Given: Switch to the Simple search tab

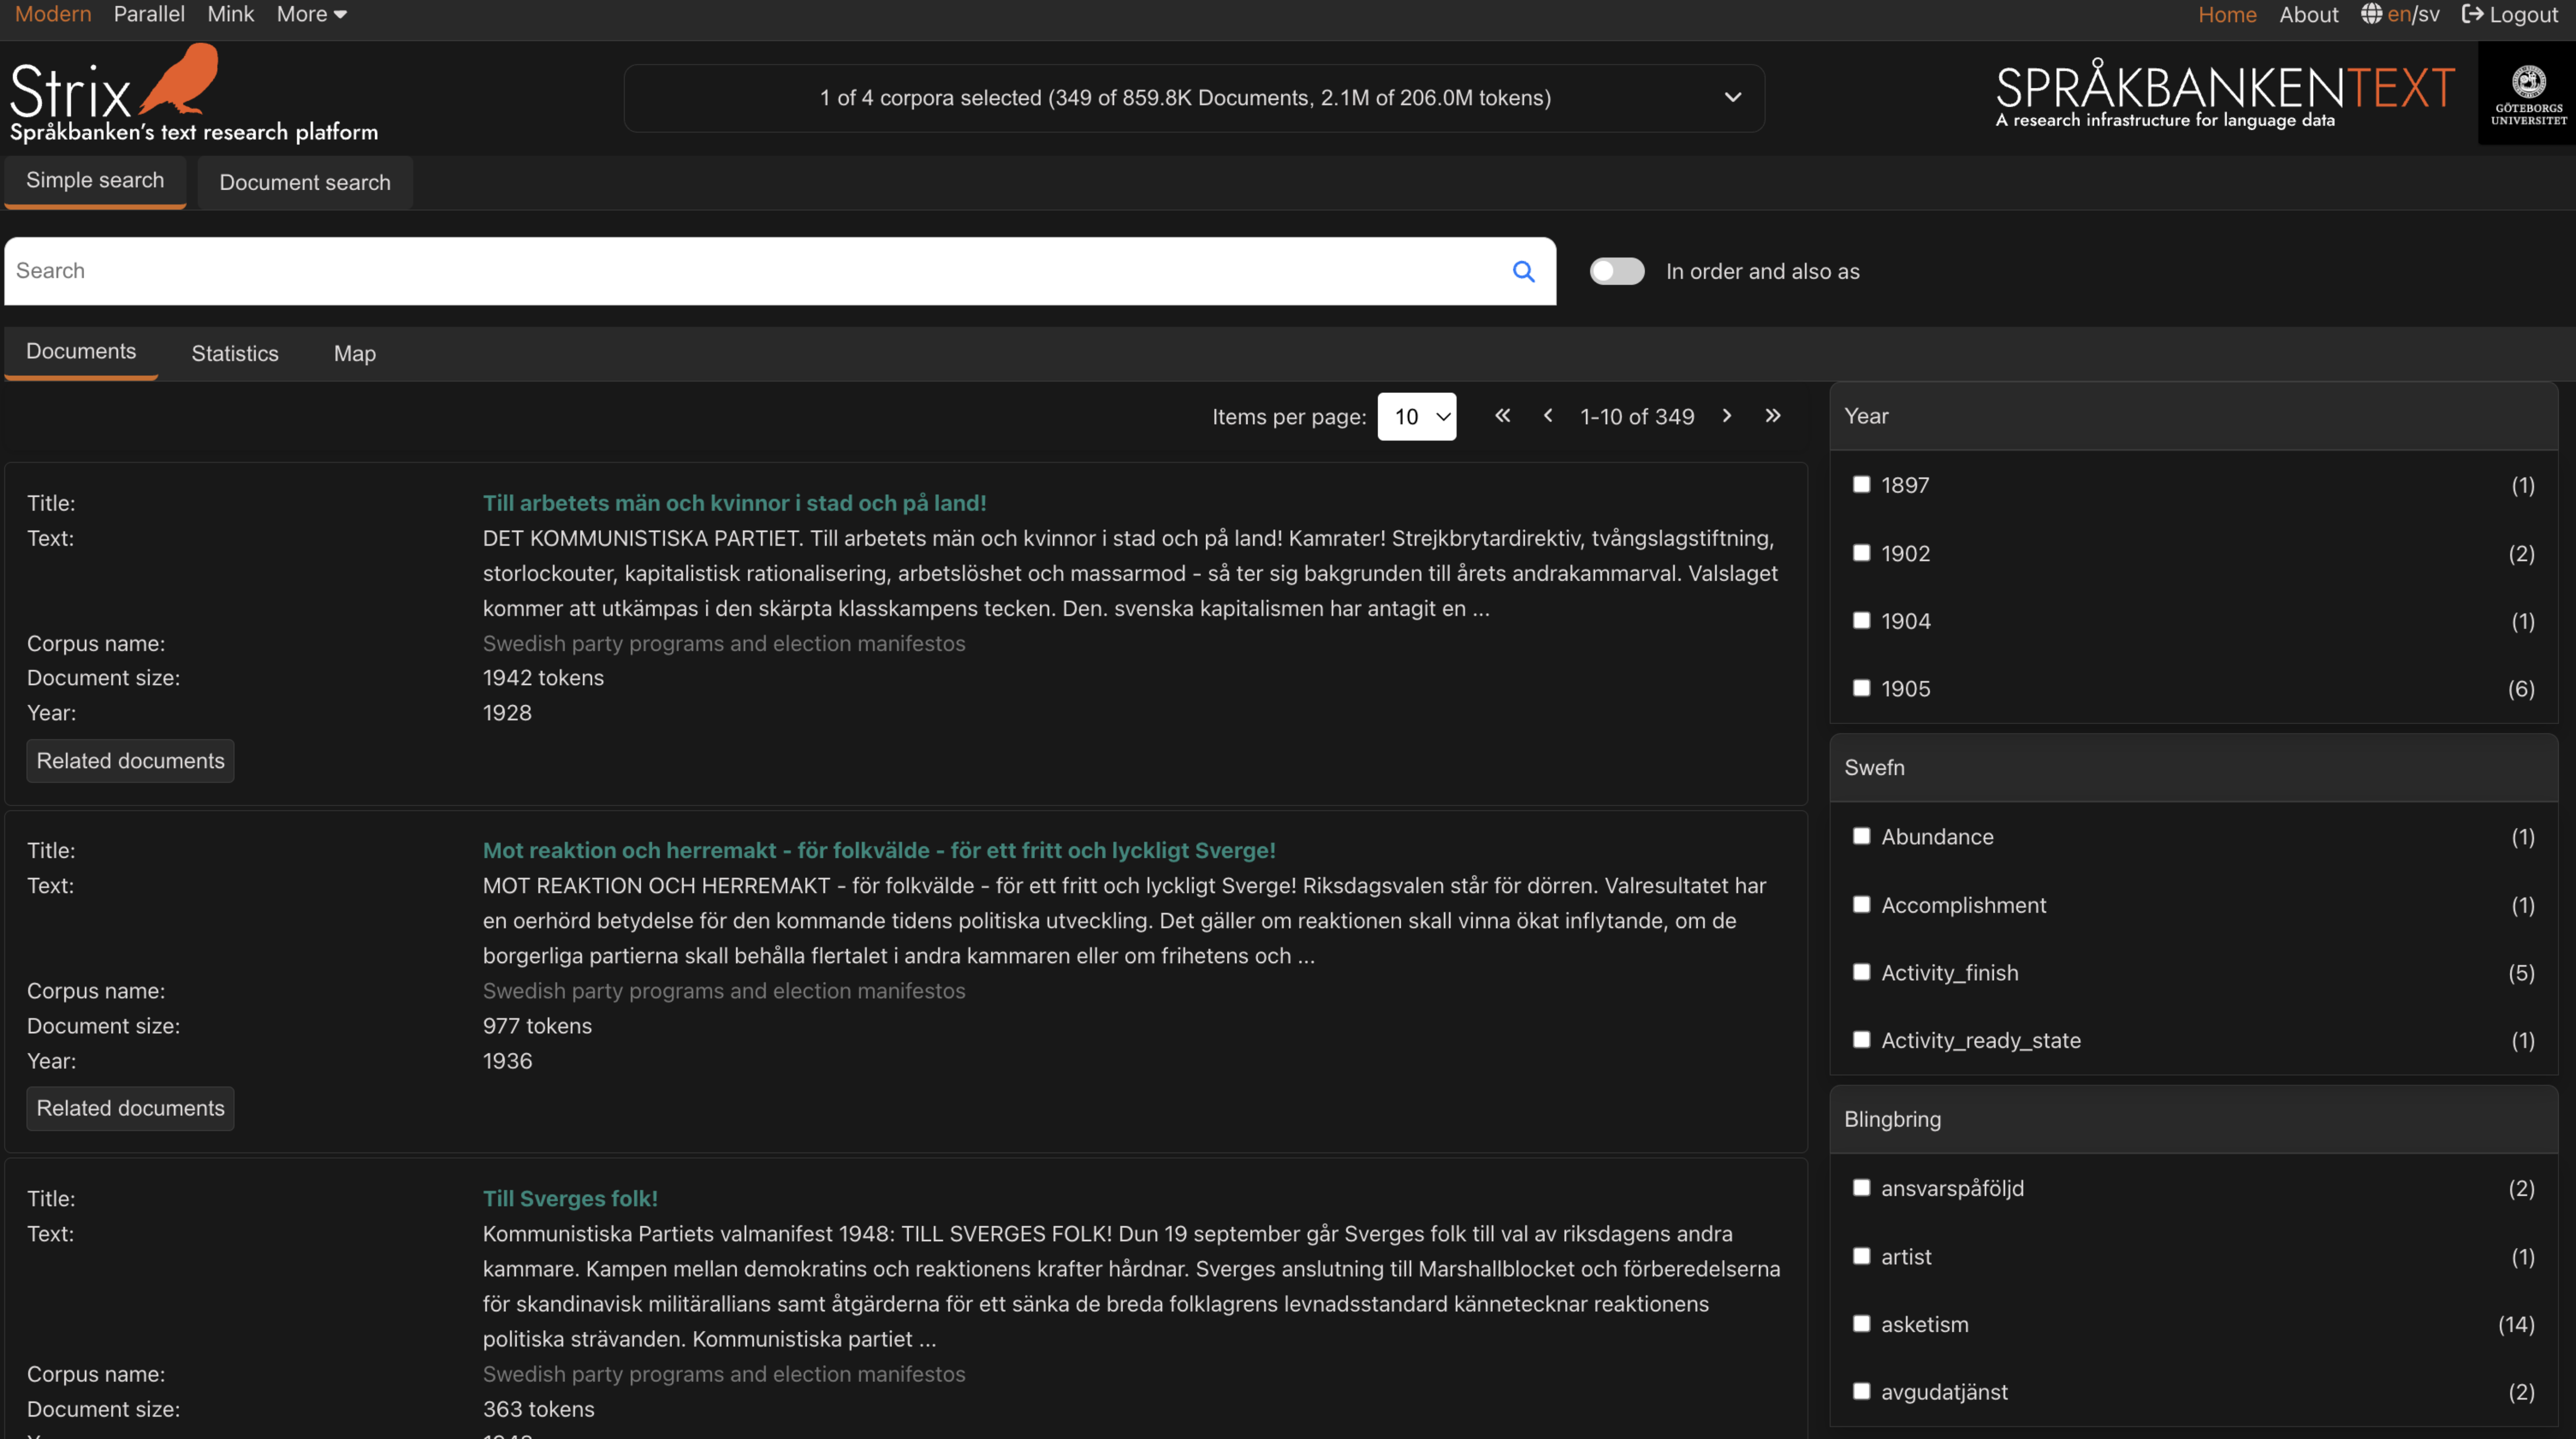Looking at the screenshot, I should [x=95, y=181].
